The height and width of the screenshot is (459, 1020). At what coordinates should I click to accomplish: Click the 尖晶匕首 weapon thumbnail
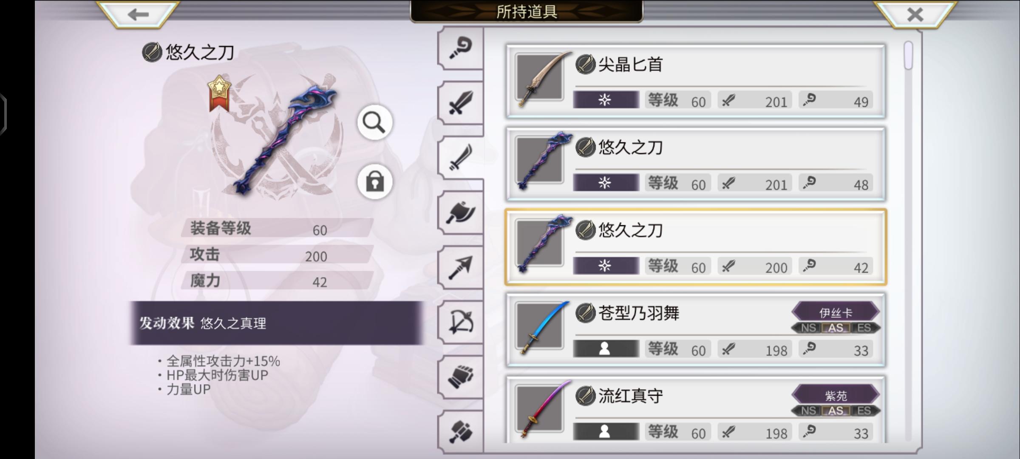coord(541,78)
